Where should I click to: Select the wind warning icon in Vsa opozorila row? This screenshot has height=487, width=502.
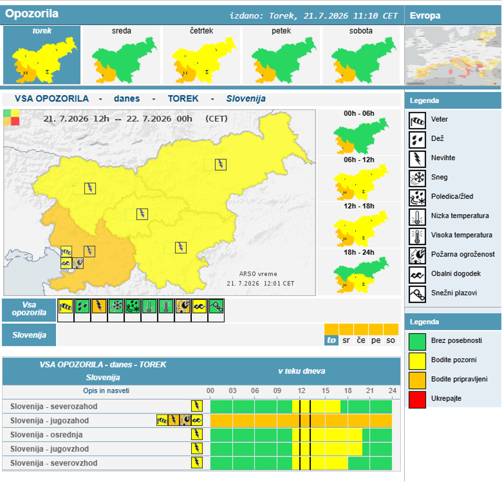point(66,307)
